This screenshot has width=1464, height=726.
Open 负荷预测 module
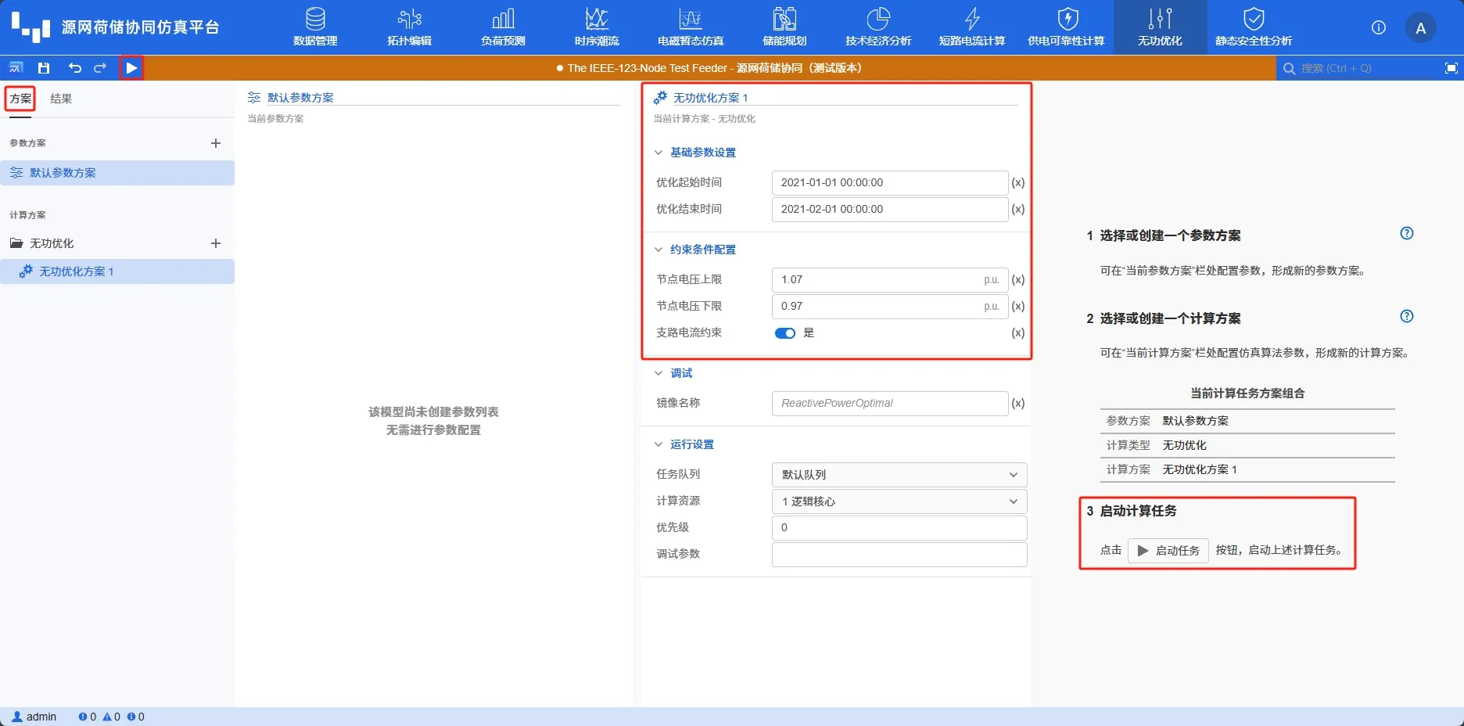[503, 27]
